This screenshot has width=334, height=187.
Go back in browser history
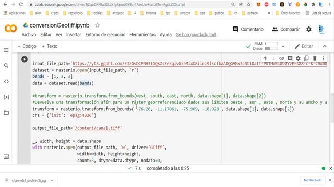point(5,5)
